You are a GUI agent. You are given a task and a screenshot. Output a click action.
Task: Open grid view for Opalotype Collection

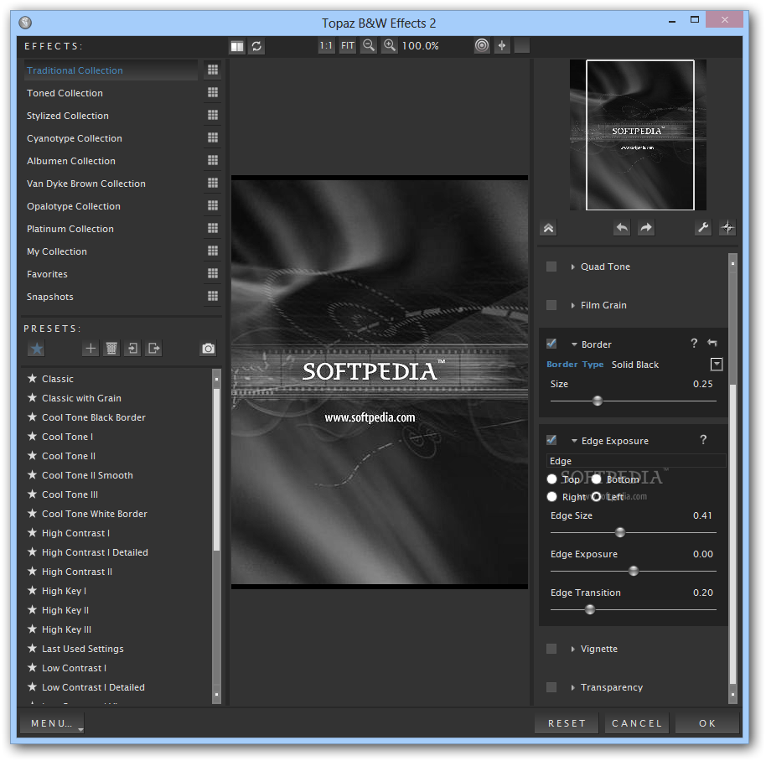(x=213, y=205)
